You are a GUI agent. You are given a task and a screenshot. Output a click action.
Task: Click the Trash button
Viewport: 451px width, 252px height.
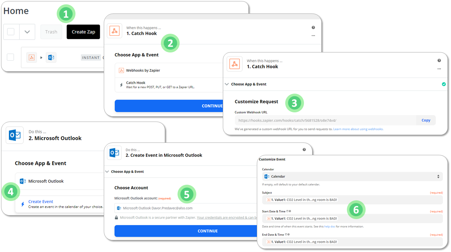pyautogui.click(x=51, y=32)
